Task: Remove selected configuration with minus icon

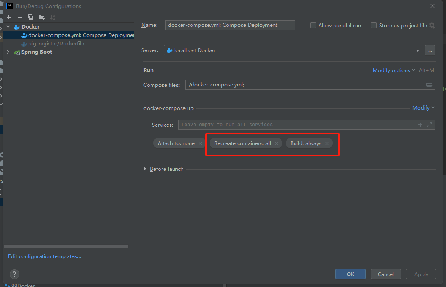Action: (20, 17)
